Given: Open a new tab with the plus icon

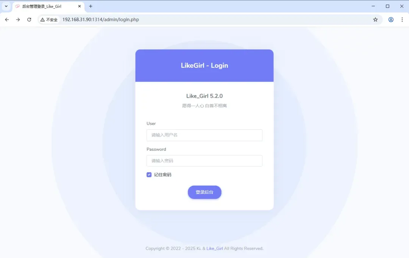Looking at the screenshot, I should (91, 6).
